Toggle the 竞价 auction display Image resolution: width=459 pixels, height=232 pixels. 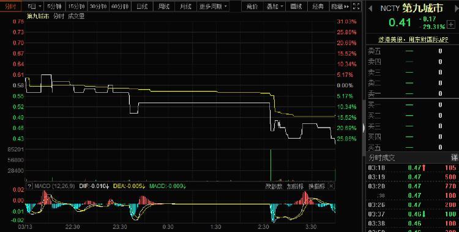point(252,7)
